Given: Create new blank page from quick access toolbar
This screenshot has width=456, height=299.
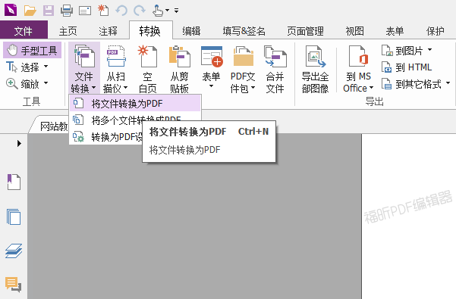Looking at the screenshot, I should coord(103,10).
